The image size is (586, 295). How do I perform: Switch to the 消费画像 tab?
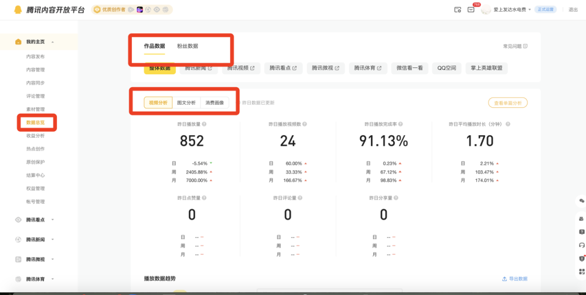pos(214,102)
